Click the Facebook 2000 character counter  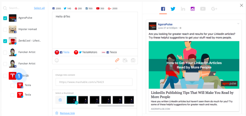[x=57, y=9]
